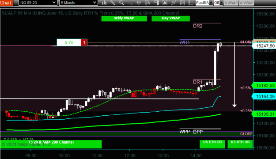Open the Chart Trader flag icon
Image resolution: width=276 pixels, height=159 pixels.
[x=156, y=3]
